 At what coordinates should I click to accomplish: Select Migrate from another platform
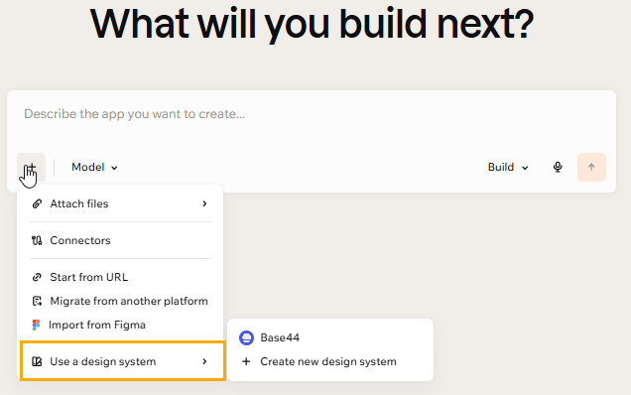120,301
